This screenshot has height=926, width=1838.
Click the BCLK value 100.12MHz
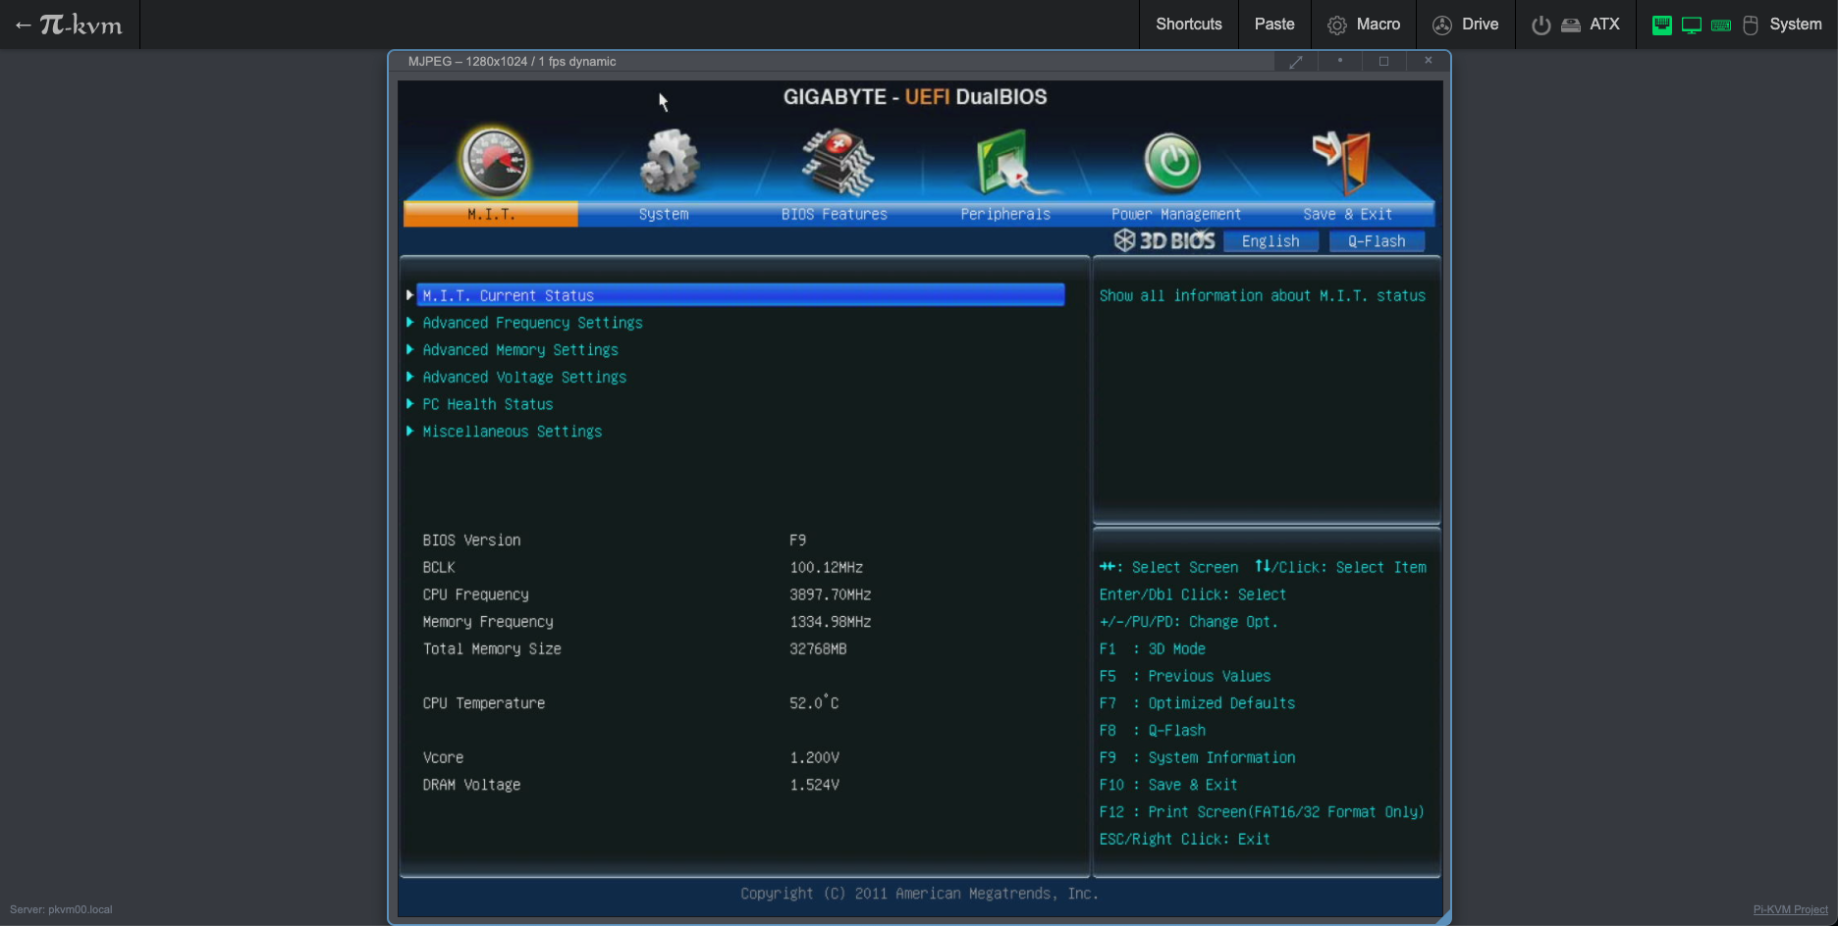click(x=827, y=568)
